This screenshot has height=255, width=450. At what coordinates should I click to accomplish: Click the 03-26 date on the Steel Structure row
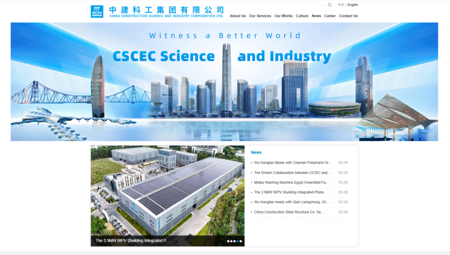tap(343, 212)
